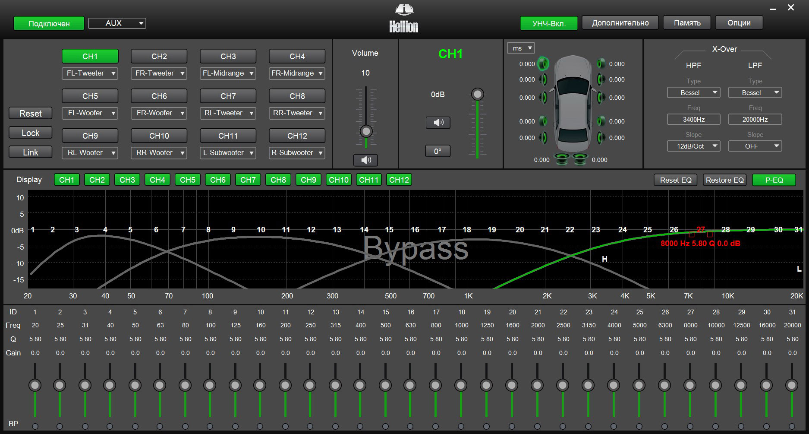Image resolution: width=809 pixels, height=434 pixels.
Task: Click the L low-pass marker on graph
Action: pos(799,269)
